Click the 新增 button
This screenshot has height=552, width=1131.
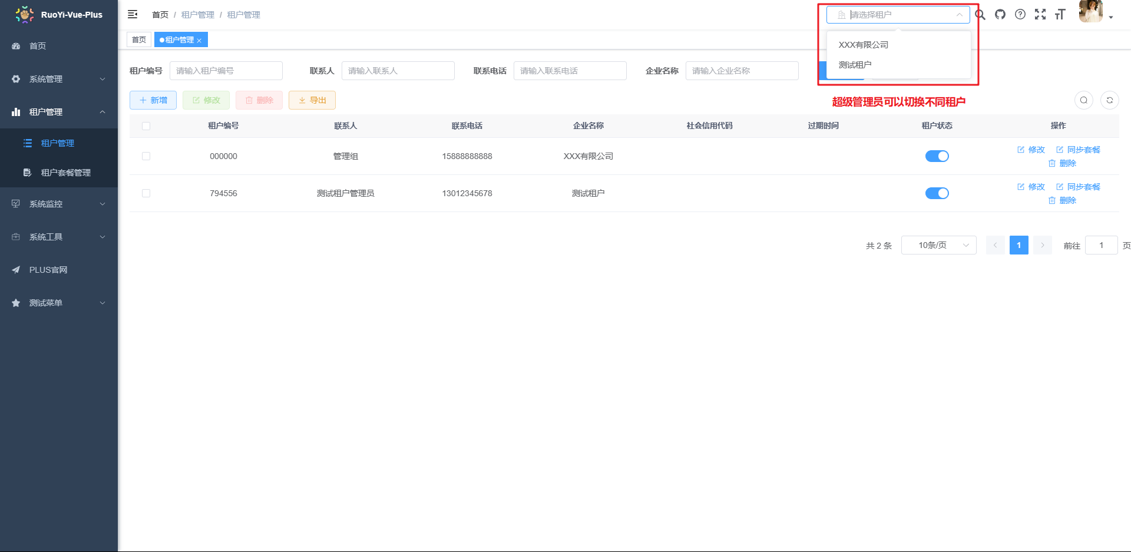pos(153,100)
